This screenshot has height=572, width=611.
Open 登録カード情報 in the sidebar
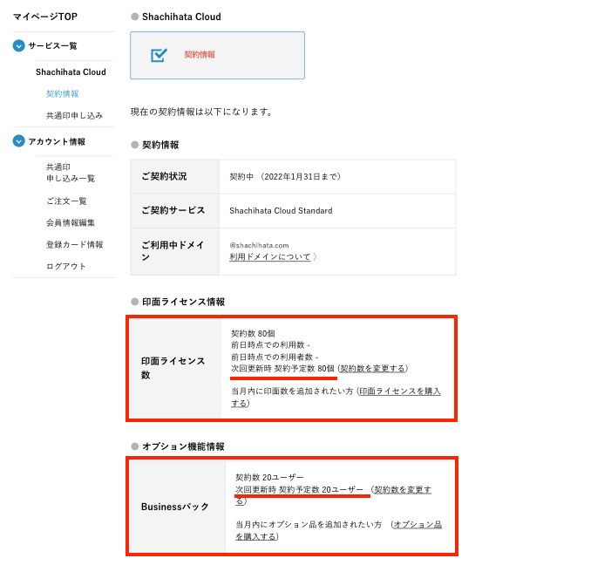point(74,244)
